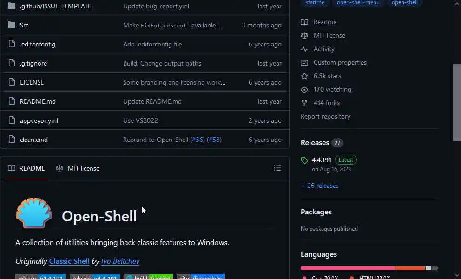Image resolution: width=461 pixels, height=279 pixels.
Task: Click the file icon next to LICENSE
Action: point(12,82)
